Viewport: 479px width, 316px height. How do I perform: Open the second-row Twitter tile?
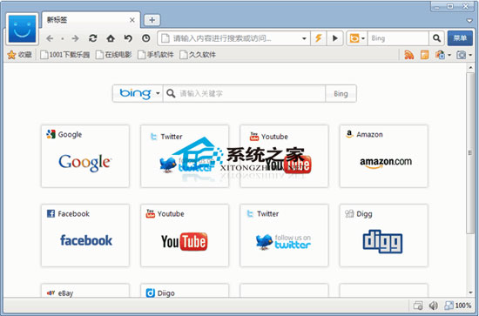284,235
